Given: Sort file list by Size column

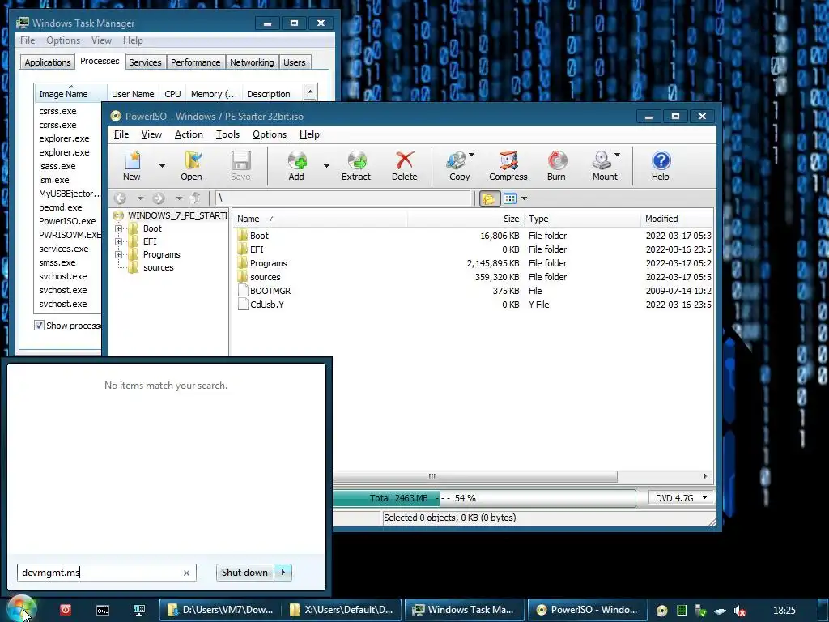Looking at the screenshot, I should [466, 219].
